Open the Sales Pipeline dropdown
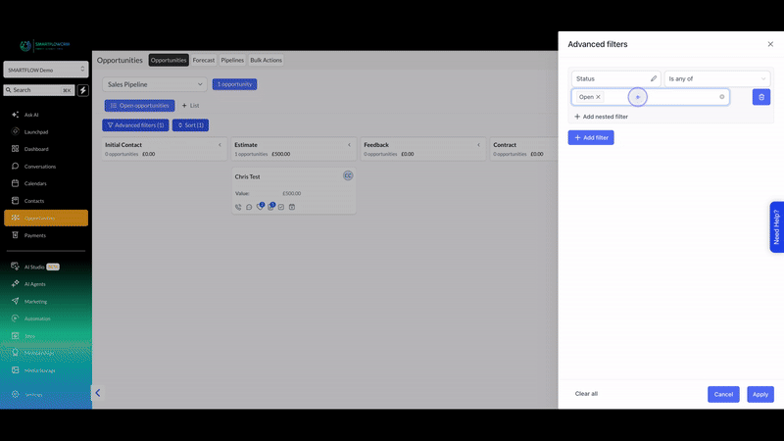 (155, 84)
